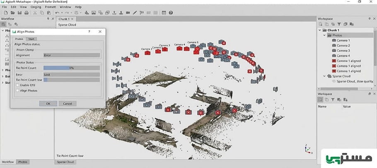Select the Photos tab in Align Photos dialog

click(x=19, y=39)
